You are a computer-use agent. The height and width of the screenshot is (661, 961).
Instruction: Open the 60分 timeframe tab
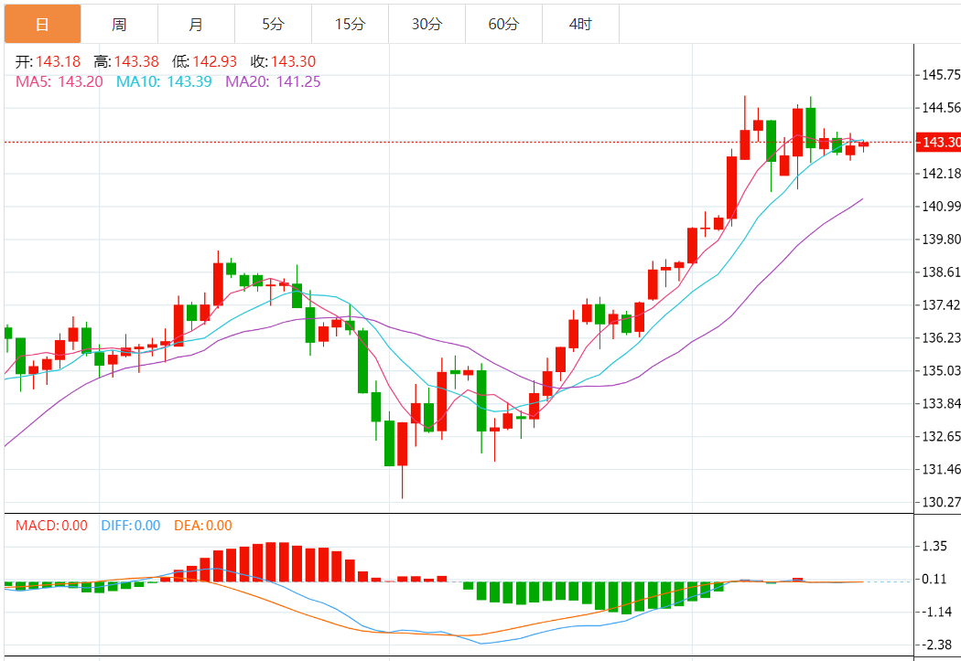tap(503, 25)
